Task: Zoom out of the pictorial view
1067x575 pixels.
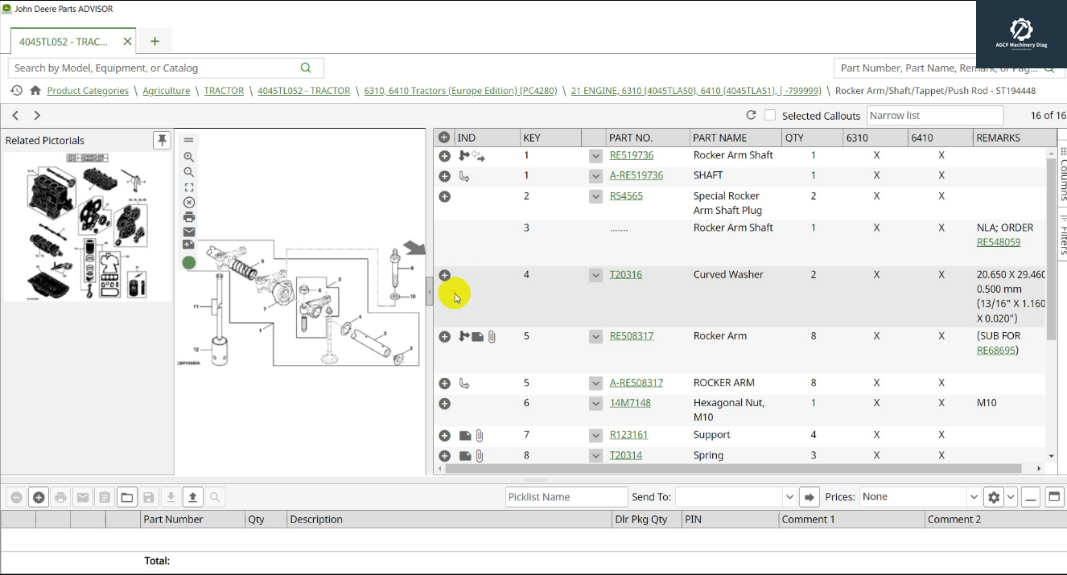Action: tap(188, 171)
